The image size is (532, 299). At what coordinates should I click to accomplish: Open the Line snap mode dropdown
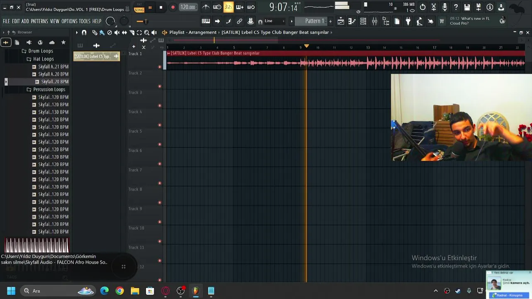tap(275, 21)
